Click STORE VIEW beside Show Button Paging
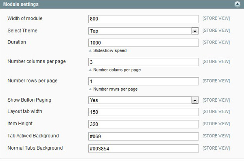The image size is (244, 161). (216, 100)
